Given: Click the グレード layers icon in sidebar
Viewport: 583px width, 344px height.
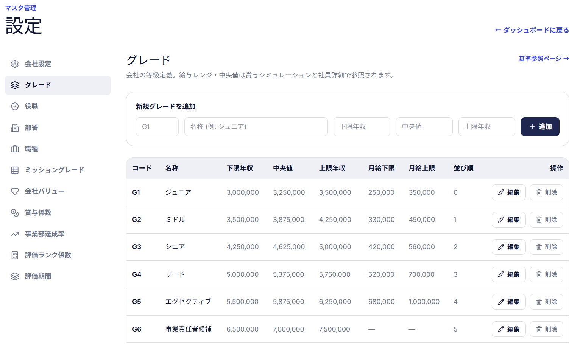Looking at the screenshot, I should click(15, 85).
